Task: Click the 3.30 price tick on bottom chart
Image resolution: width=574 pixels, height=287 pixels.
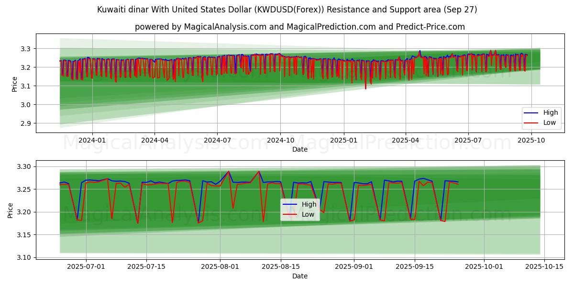Action: point(23,167)
